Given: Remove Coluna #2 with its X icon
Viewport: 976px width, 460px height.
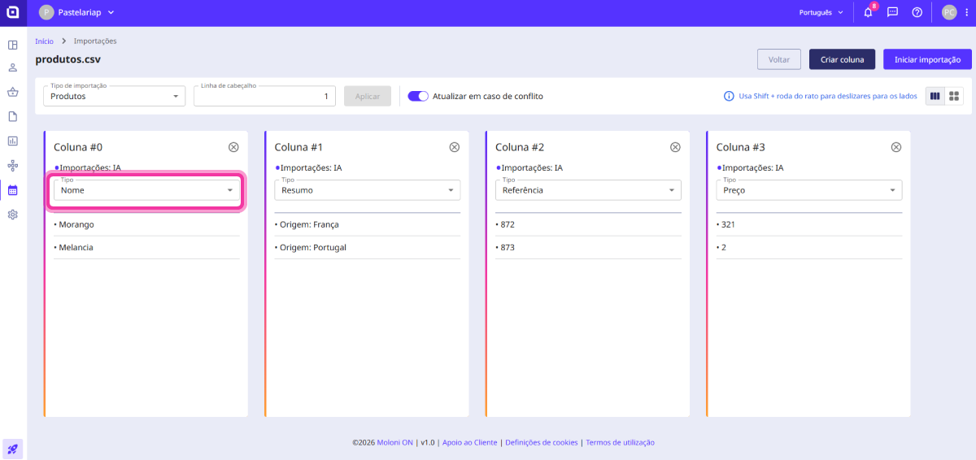Looking at the screenshot, I should (675, 147).
